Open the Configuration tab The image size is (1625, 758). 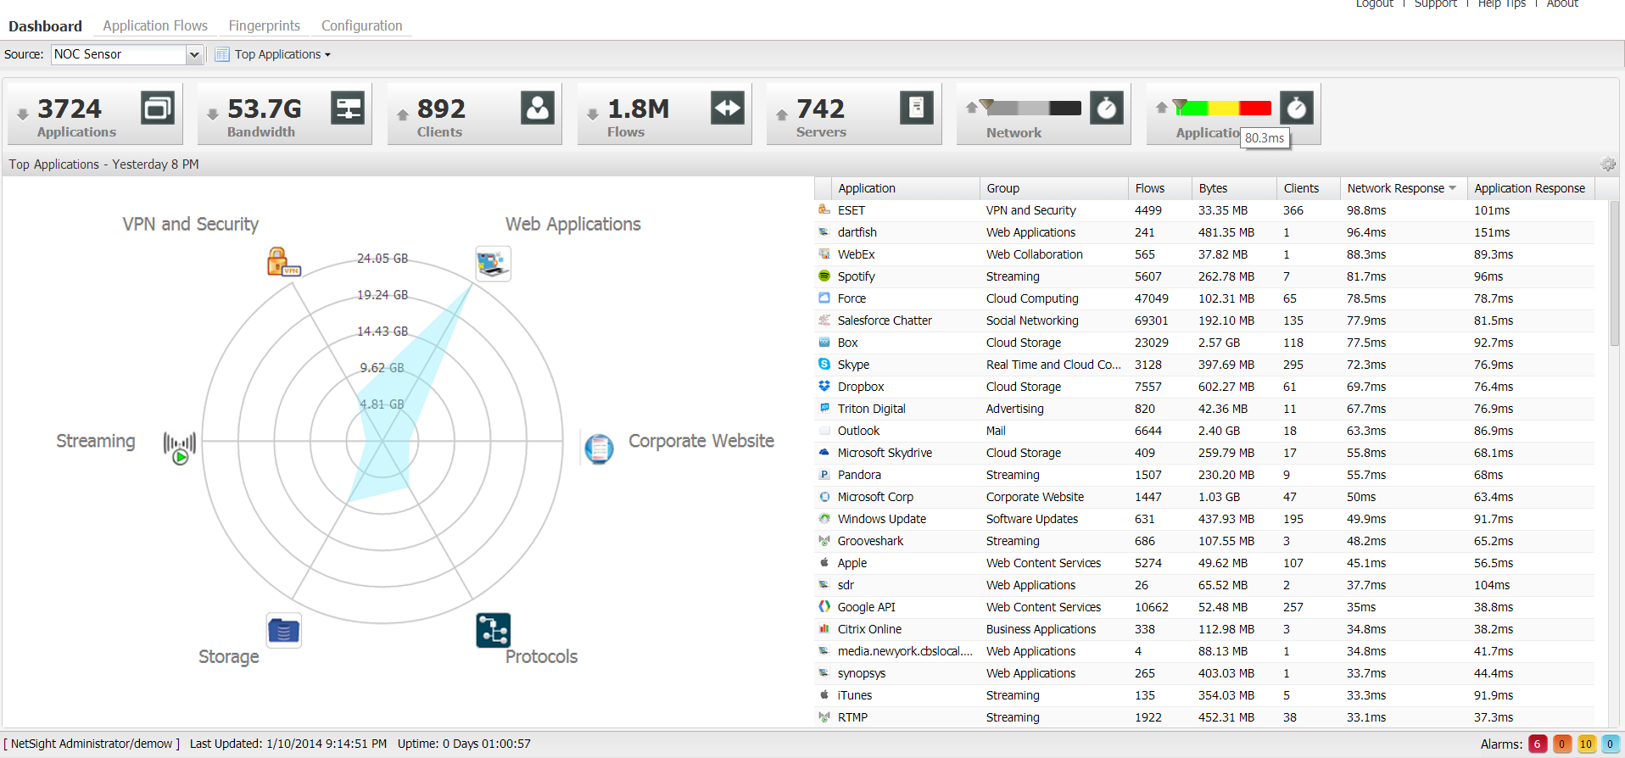pos(362,25)
